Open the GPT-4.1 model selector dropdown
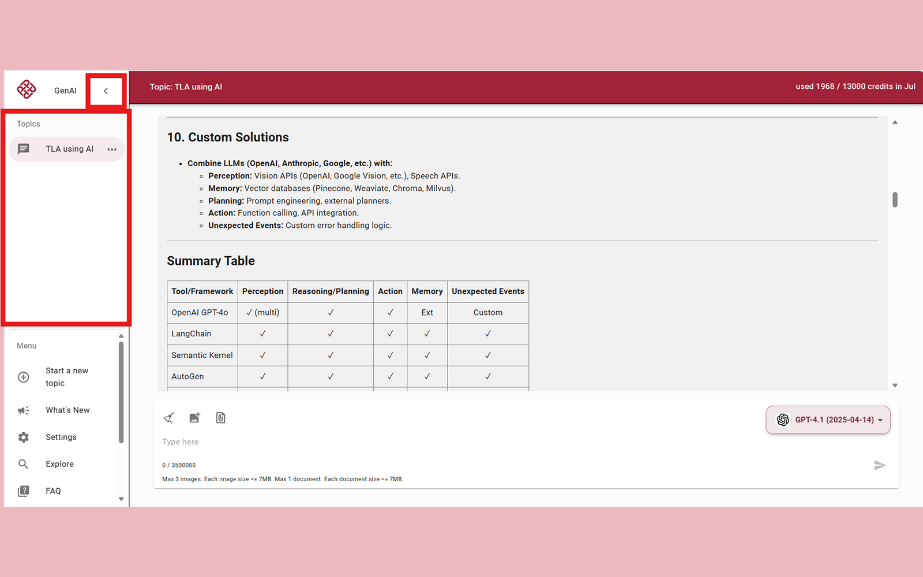Screen dimensions: 923x577 click(x=828, y=420)
